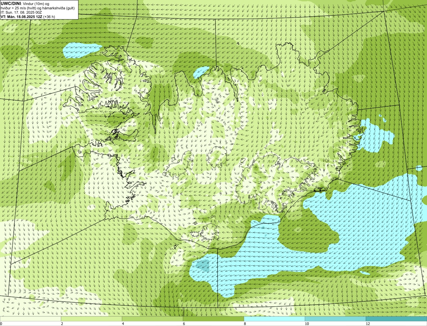
Task: Click the legend tick label "0"
Action: pyautogui.click(x=1, y=324)
